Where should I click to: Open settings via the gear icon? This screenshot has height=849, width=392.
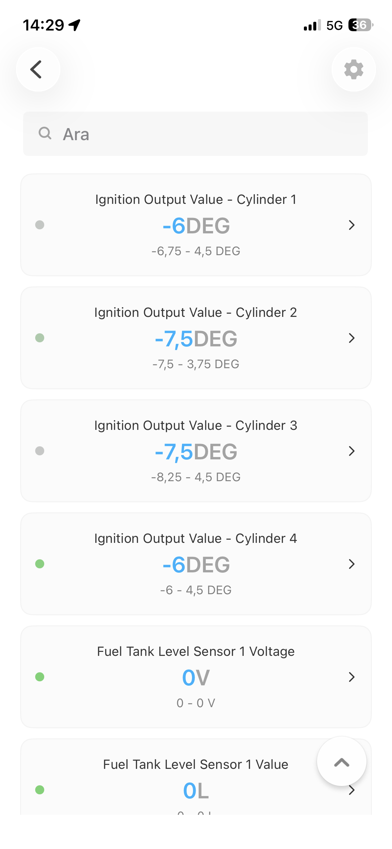pyautogui.click(x=353, y=69)
